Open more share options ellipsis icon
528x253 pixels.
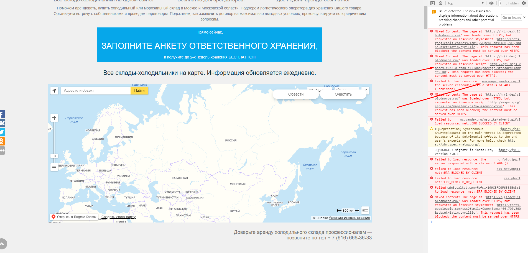coord(2,150)
